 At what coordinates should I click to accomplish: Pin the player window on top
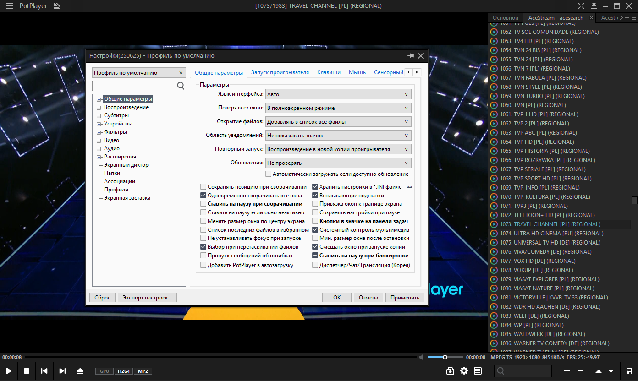pyautogui.click(x=594, y=6)
